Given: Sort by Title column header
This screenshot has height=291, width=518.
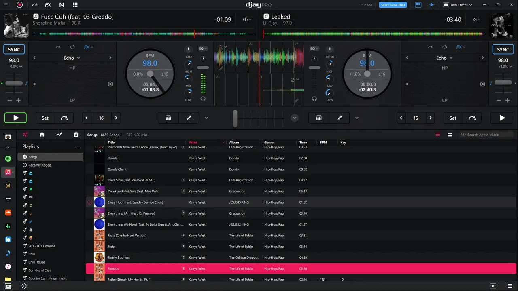Looking at the screenshot, I should [x=111, y=142].
